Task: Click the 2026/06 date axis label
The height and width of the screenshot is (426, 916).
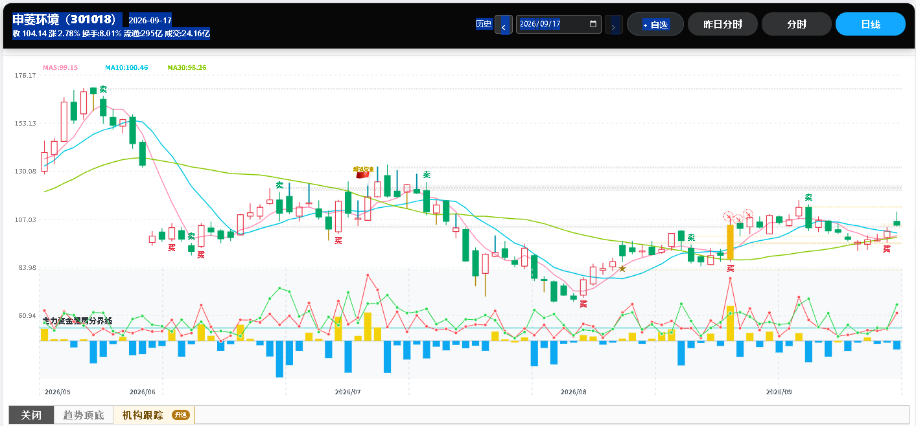Action: (143, 392)
